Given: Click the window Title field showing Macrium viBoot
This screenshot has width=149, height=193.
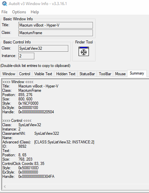Looking at the screenshot, I should coord(56,25).
